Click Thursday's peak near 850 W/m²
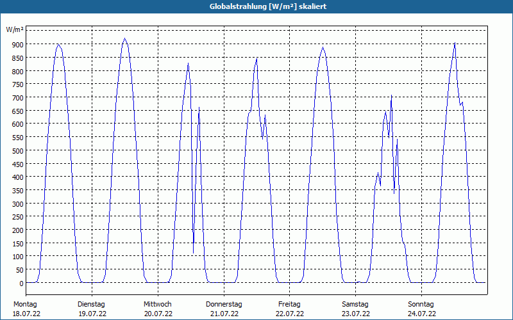The width and height of the screenshot is (513, 320). click(x=257, y=59)
